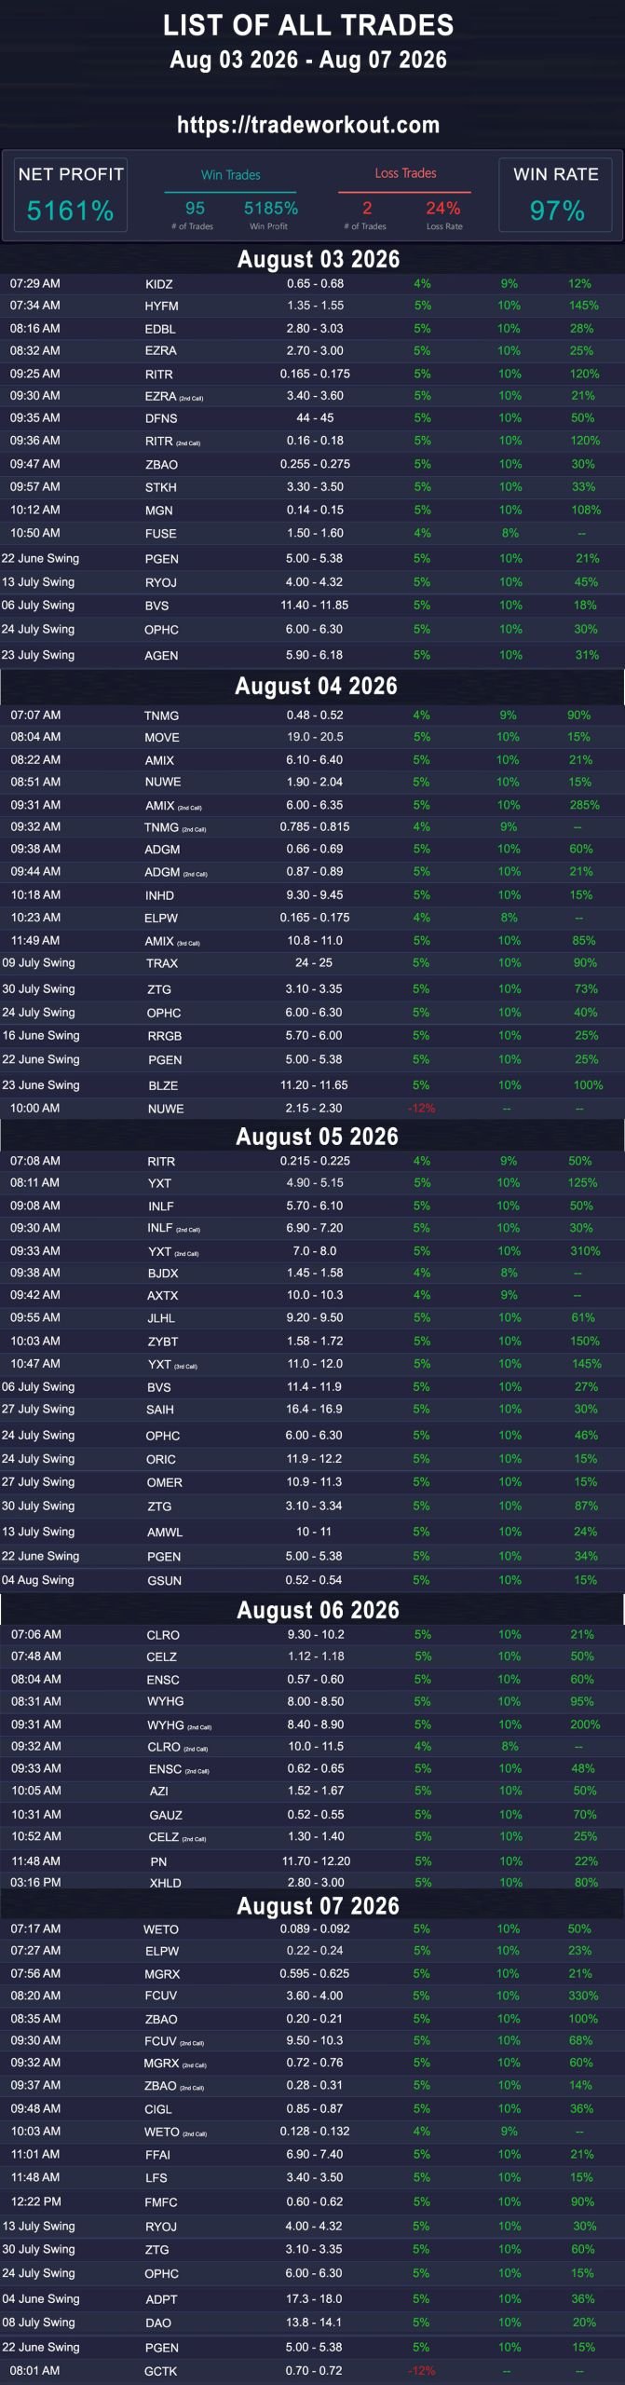Click the WIN RATE 97% box

(x=556, y=196)
